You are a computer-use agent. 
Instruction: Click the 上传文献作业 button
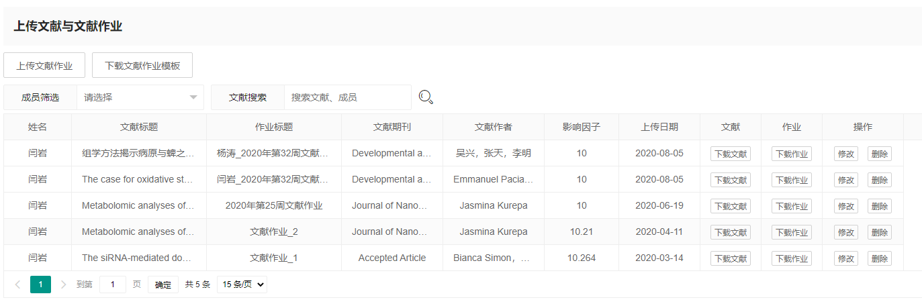pyautogui.click(x=44, y=66)
